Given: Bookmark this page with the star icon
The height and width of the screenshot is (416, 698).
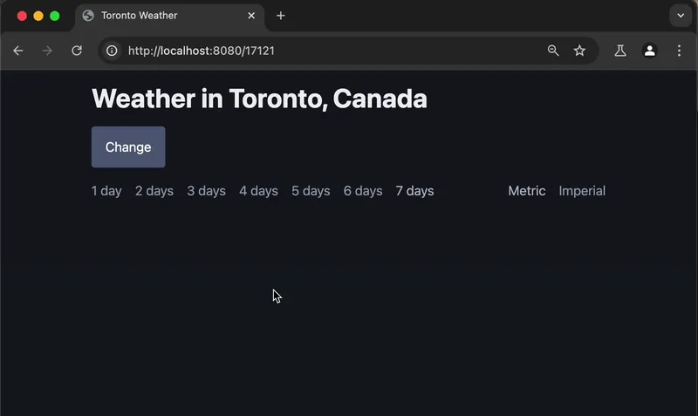Looking at the screenshot, I should pos(579,51).
